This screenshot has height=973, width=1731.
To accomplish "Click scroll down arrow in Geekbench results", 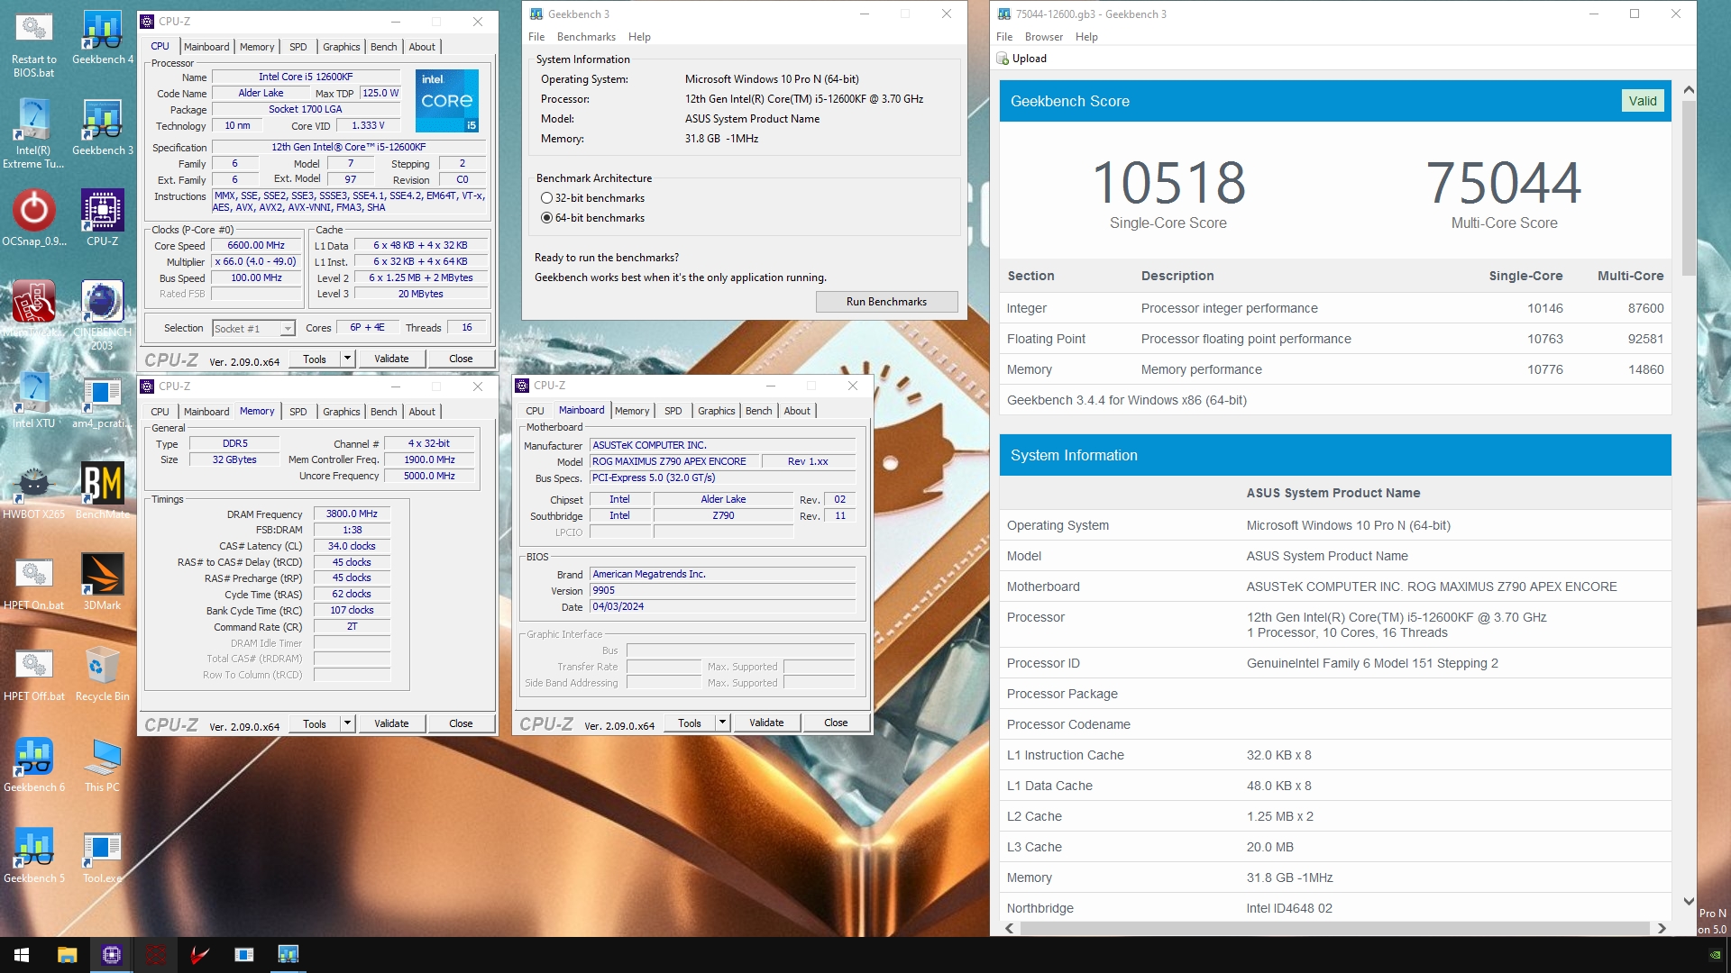I will pos(1689,901).
